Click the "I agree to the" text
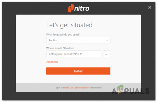 (x=60, y=88)
